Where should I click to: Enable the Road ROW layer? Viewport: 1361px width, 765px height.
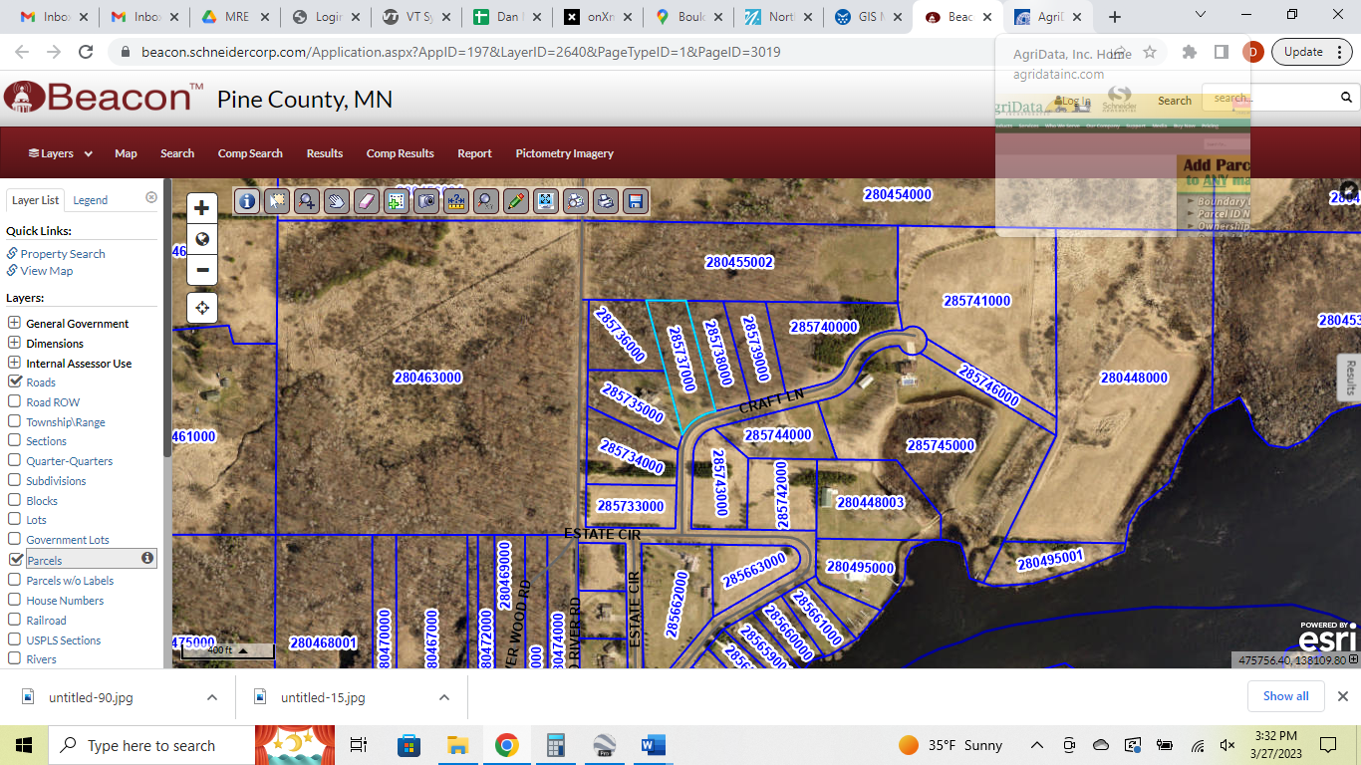point(15,401)
